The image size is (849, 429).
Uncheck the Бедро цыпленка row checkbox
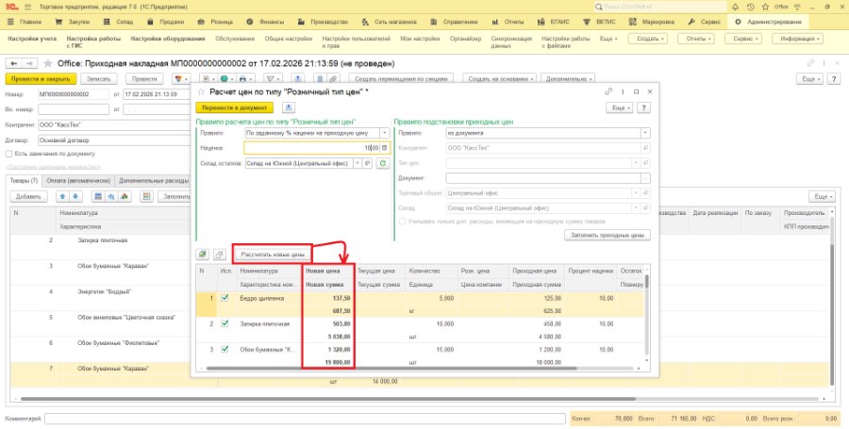click(225, 298)
